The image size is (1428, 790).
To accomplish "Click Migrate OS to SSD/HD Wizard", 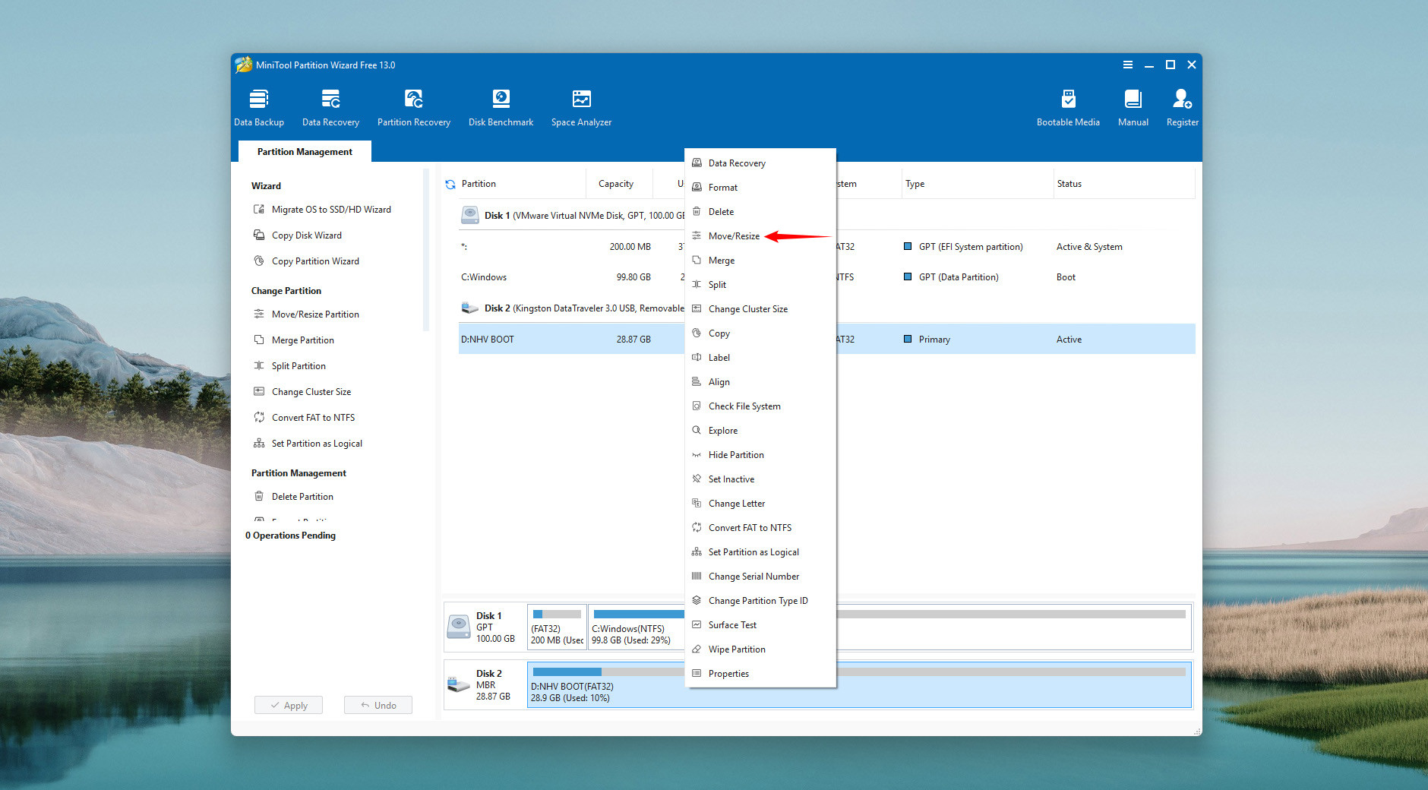I will point(331,210).
